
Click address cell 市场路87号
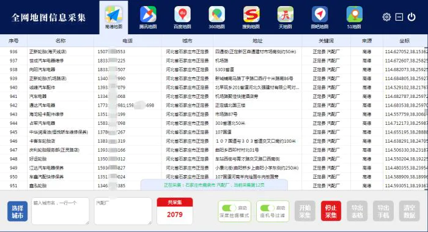click(x=226, y=114)
